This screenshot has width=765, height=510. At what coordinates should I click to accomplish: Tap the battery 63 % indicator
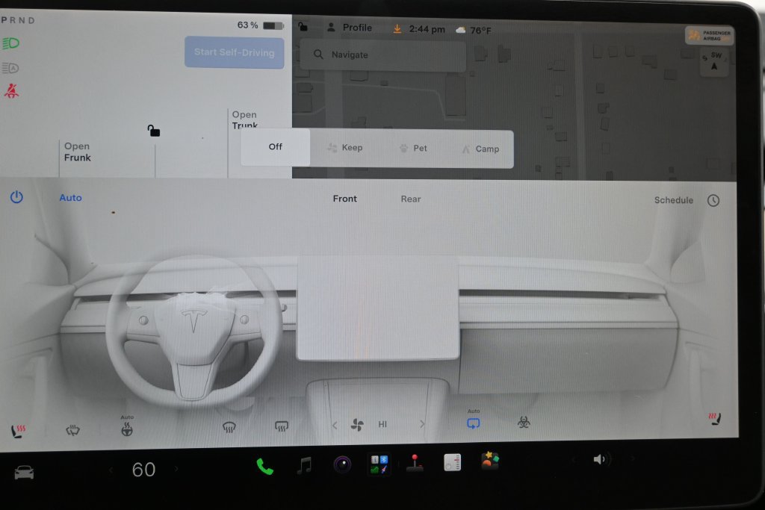pyautogui.click(x=260, y=25)
